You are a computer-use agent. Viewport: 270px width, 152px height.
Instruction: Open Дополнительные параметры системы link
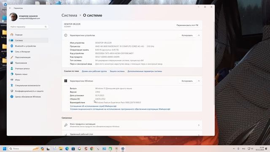click(145, 71)
